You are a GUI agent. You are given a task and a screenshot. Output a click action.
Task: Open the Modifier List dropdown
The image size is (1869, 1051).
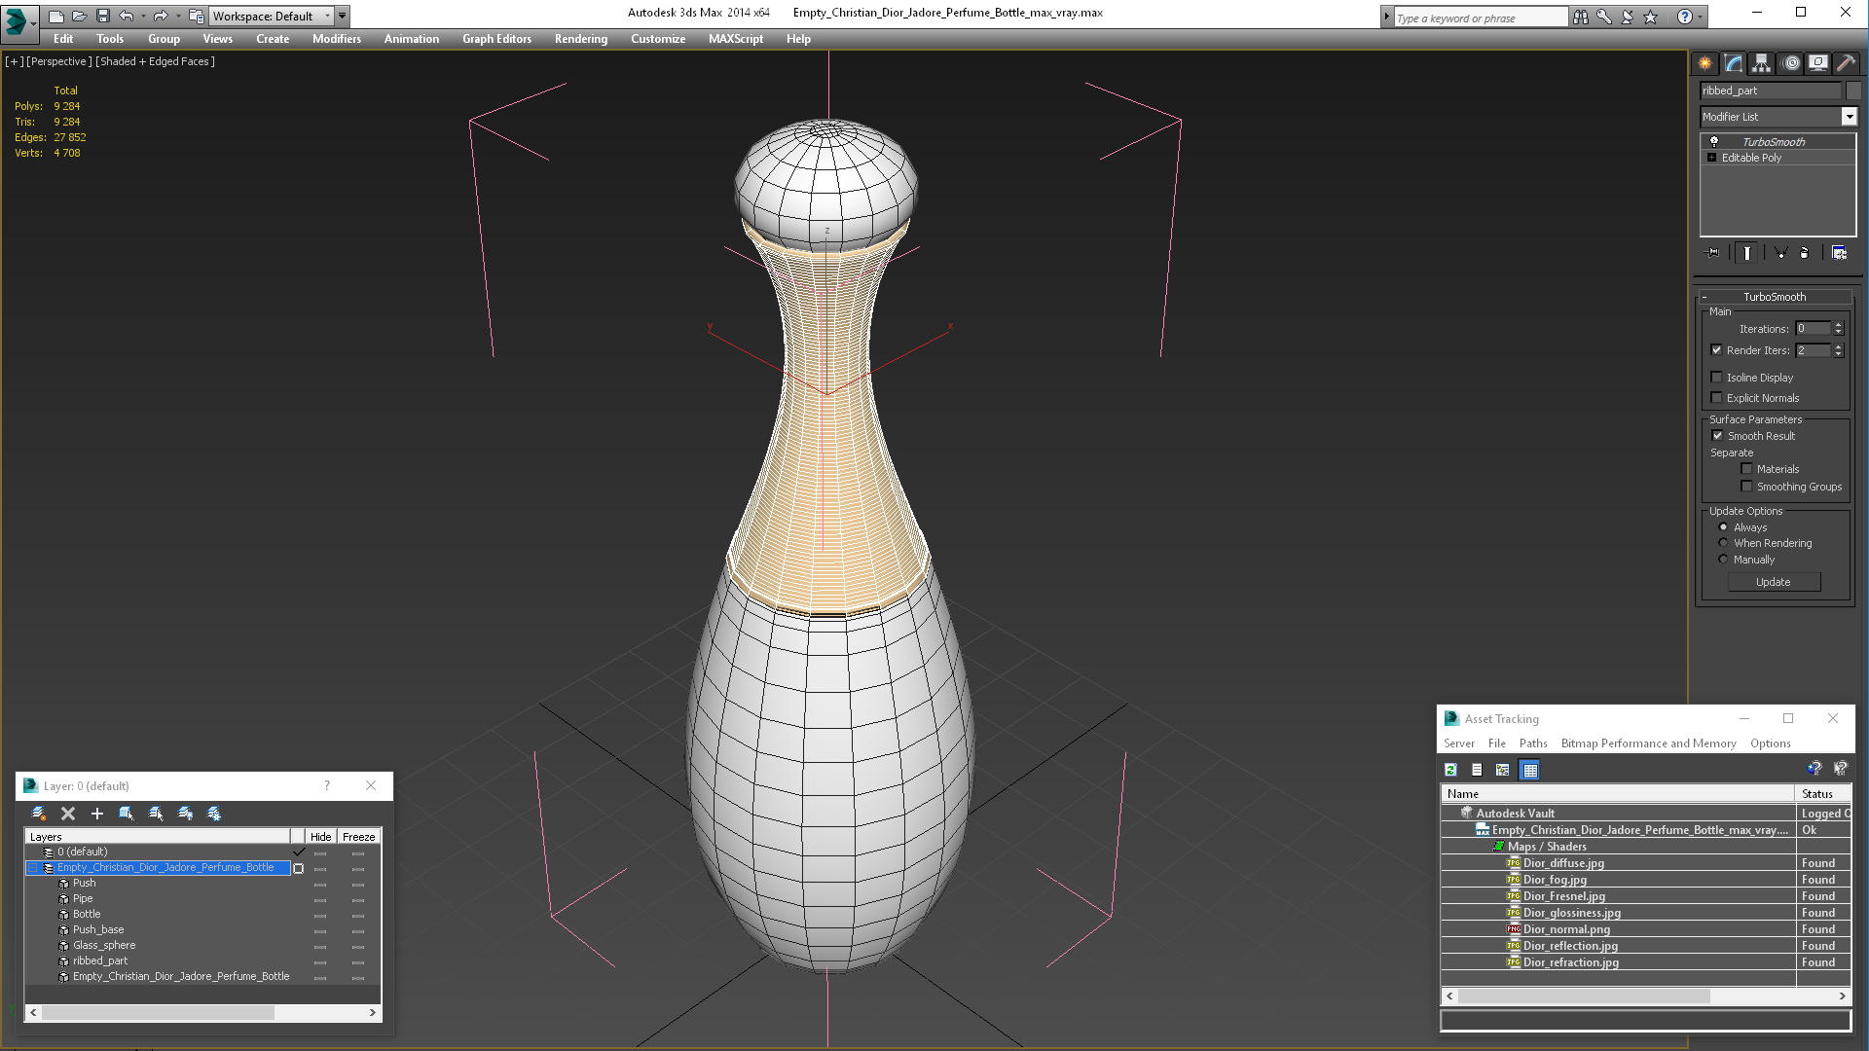point(1849,117)
